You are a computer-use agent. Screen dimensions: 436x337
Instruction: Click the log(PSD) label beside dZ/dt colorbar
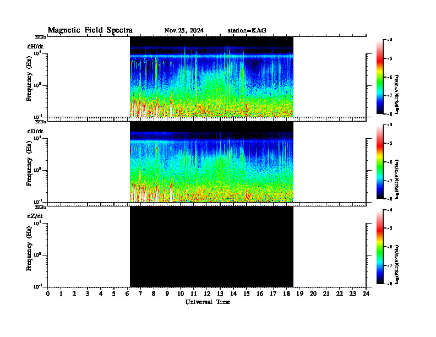(397, 264)
